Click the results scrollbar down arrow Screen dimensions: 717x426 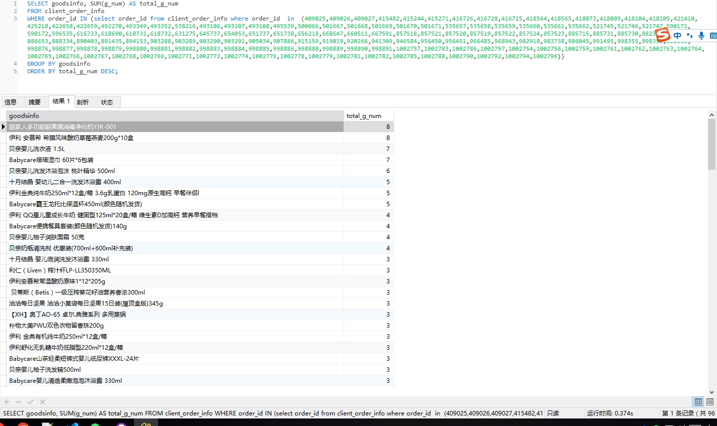[x=711, y=392]
